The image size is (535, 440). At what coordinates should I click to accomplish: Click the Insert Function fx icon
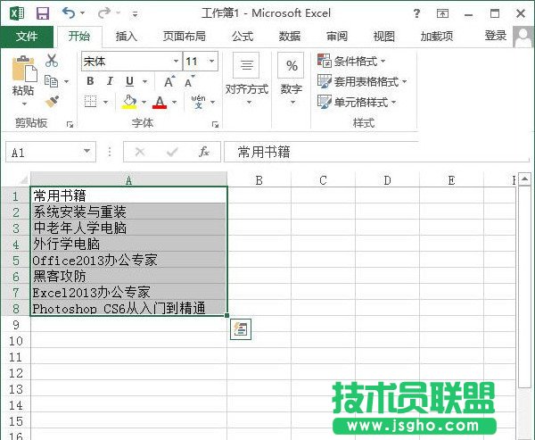203,152
